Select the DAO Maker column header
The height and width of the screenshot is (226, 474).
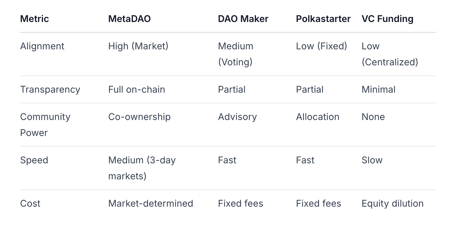click(243, 19)
